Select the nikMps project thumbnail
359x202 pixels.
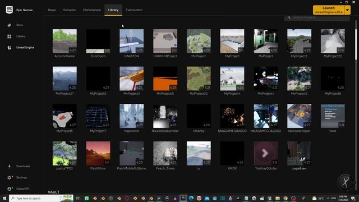click(199, 116)
